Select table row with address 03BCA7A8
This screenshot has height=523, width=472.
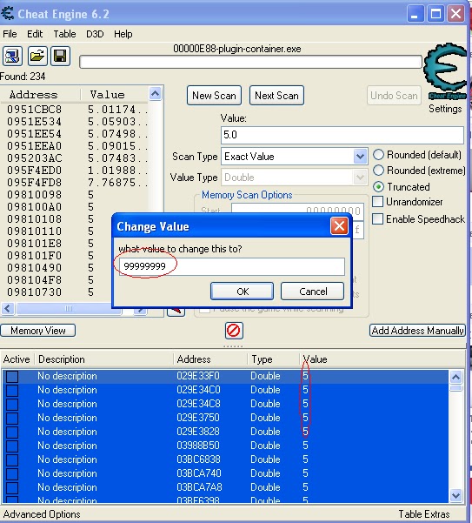click(225, 487)
